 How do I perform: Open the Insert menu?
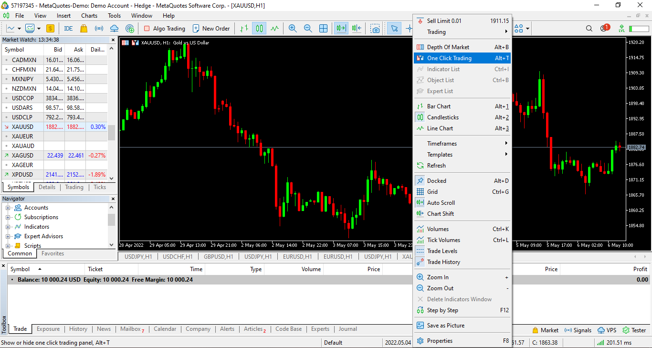[x=63, y=16]
